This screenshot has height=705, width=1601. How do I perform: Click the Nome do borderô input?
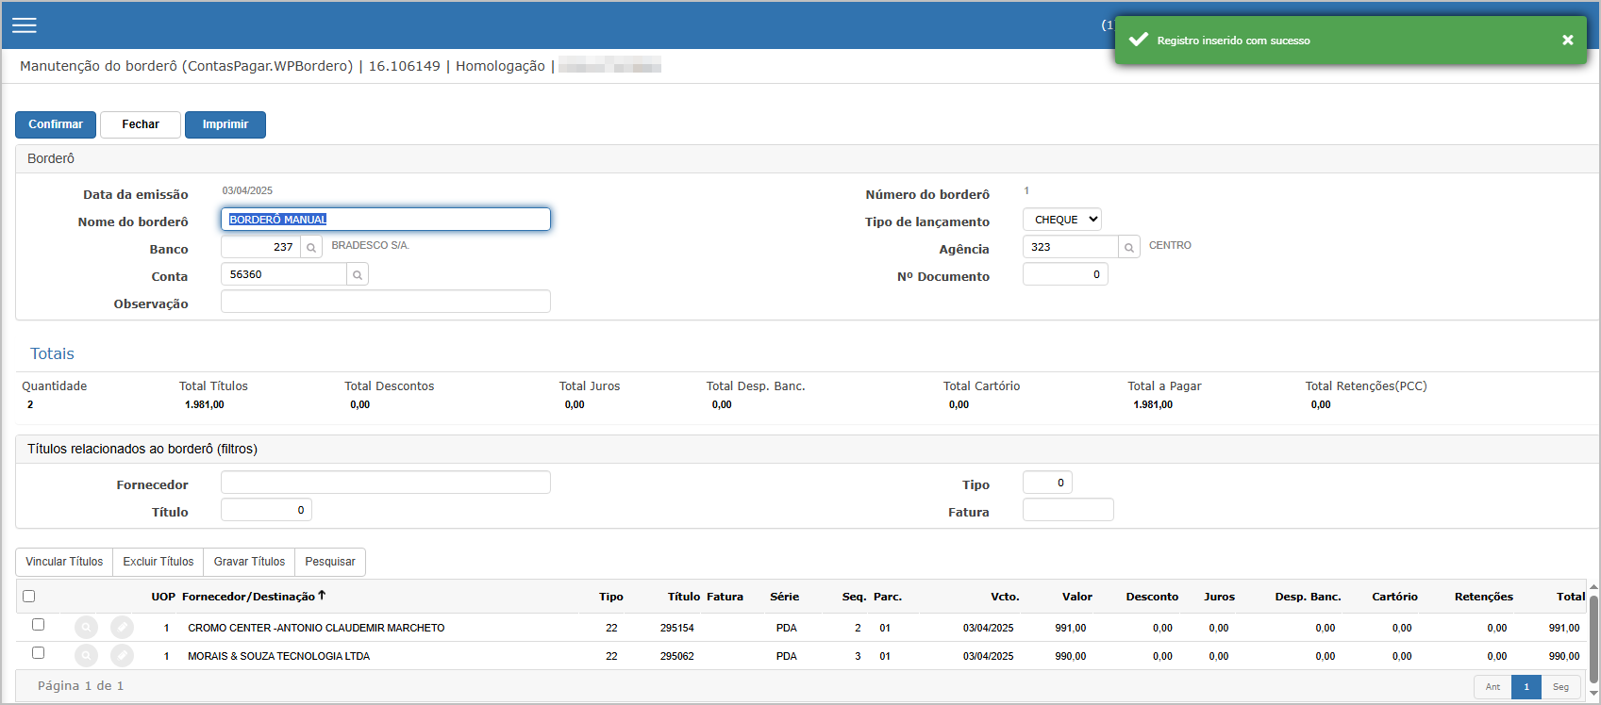[x=386, y=220]
